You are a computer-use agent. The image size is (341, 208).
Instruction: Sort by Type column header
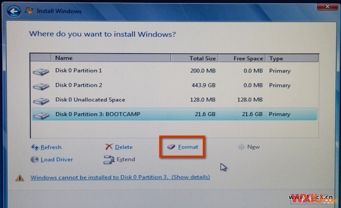pos(292,58)
